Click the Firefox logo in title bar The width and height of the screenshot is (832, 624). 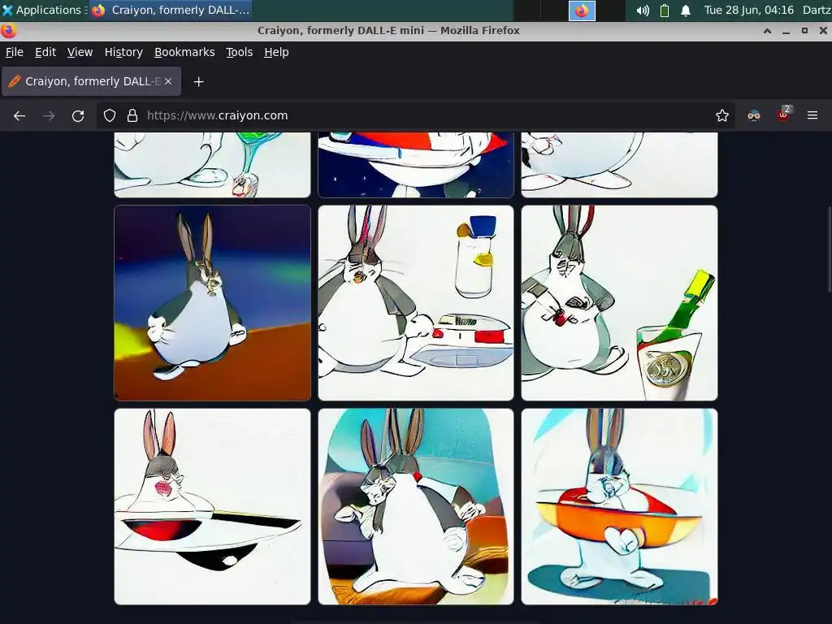pos(8,31)
